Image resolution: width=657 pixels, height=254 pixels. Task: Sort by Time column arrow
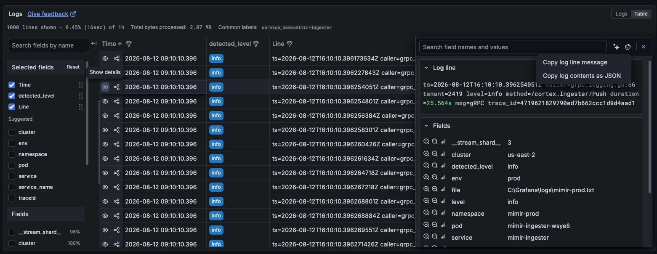120,44
